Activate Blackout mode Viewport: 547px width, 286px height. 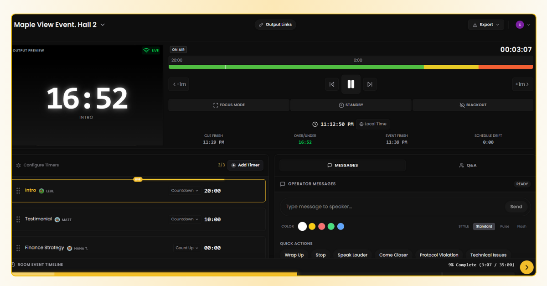tap(473, 105)
